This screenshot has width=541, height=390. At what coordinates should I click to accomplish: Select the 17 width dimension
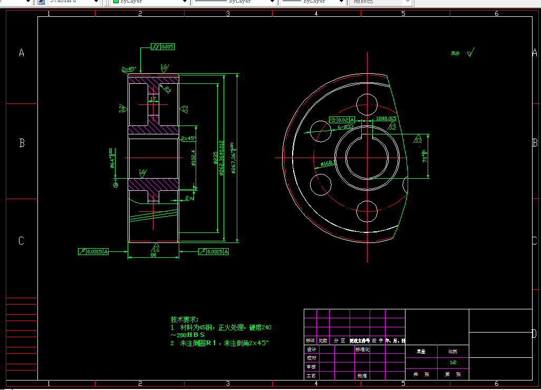153,99
